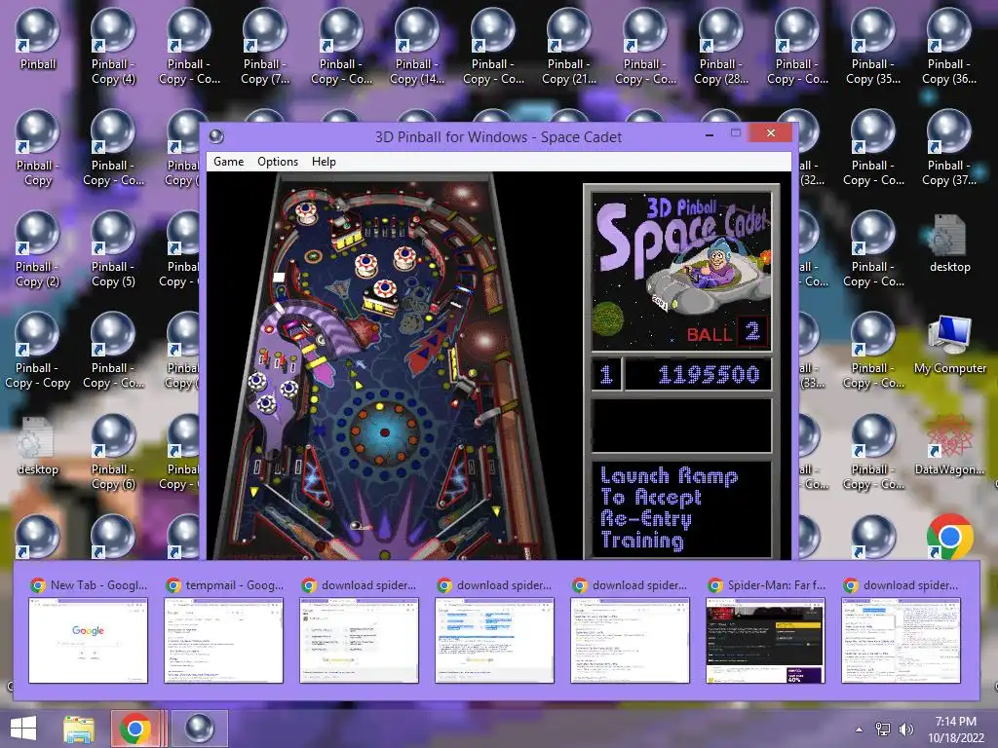Select the Pinball - Copy (21... shortcut
The height and width of the screenshot is (748, 998).
coord(569,47)
